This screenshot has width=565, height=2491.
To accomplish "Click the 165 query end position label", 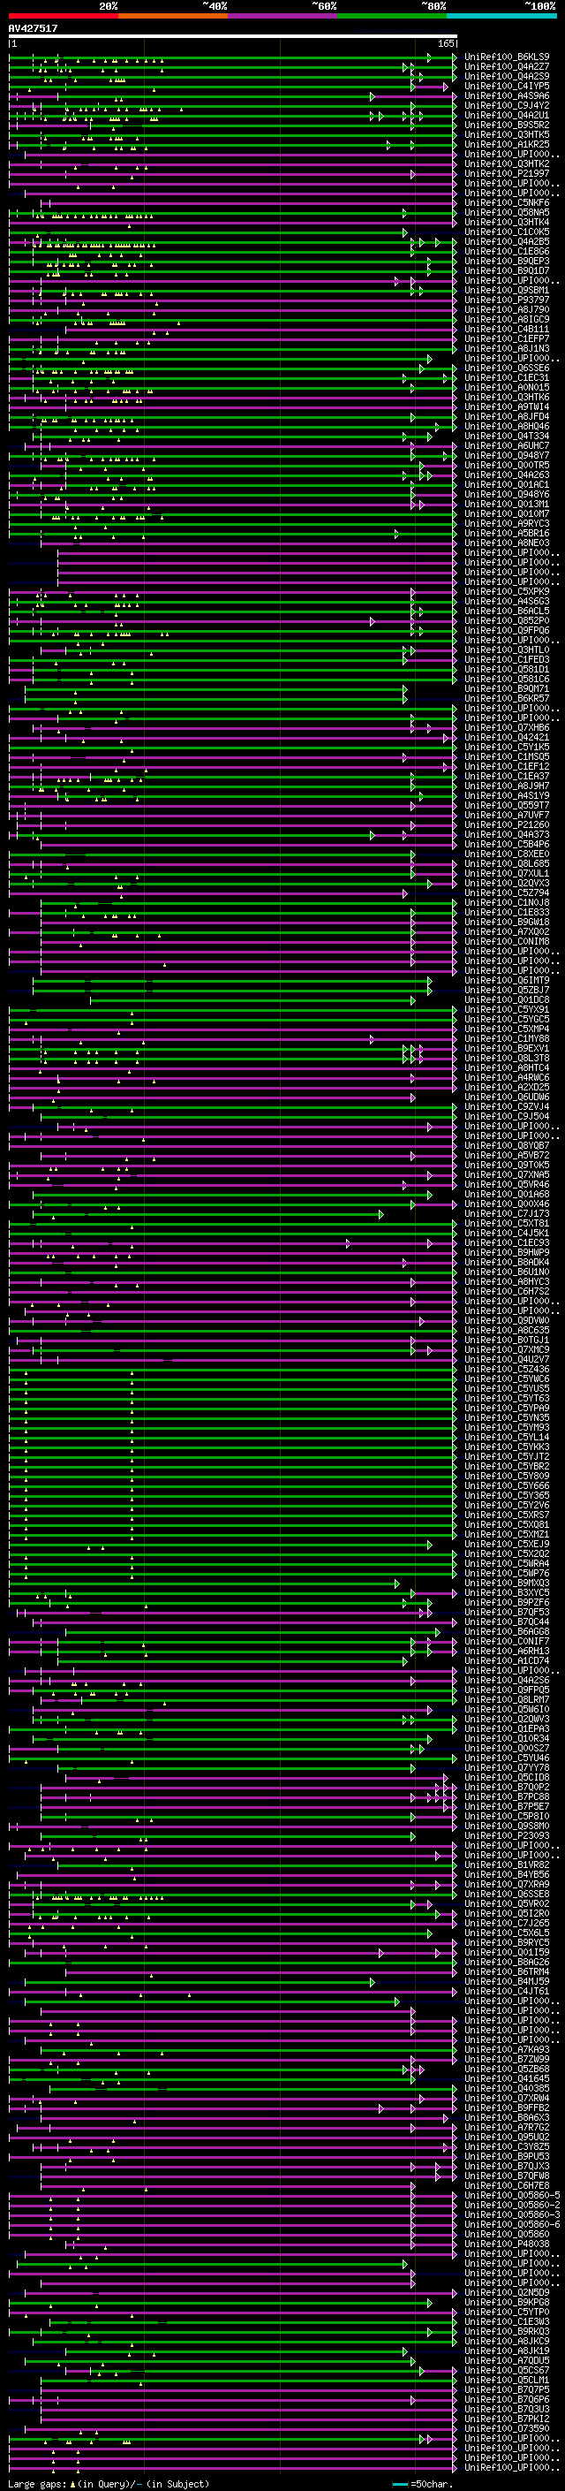I will pyautogui.click(x=446, y=44).
